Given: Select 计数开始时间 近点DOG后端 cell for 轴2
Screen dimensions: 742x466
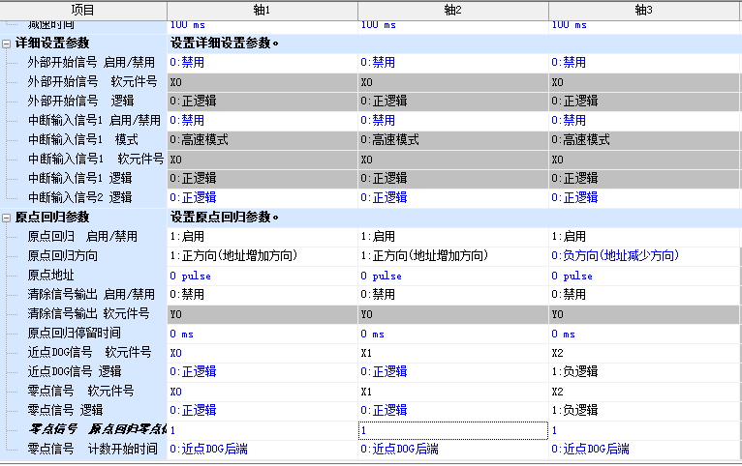Looking at the screenshot, I should (453, 450).
